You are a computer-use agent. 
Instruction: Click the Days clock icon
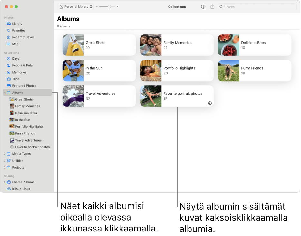(x=9, y=59)
